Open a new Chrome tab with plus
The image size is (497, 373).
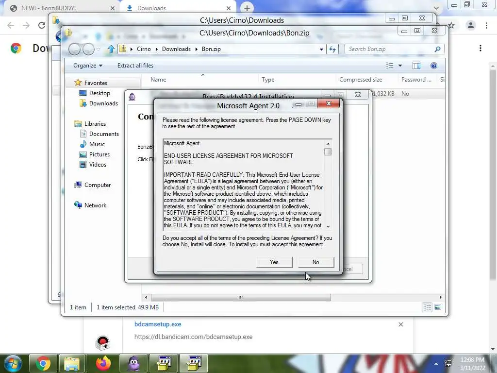247,8
